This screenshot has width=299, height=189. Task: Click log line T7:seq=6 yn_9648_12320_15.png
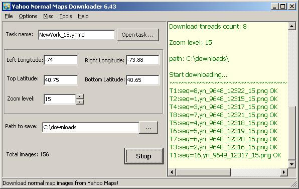(223, 139)
